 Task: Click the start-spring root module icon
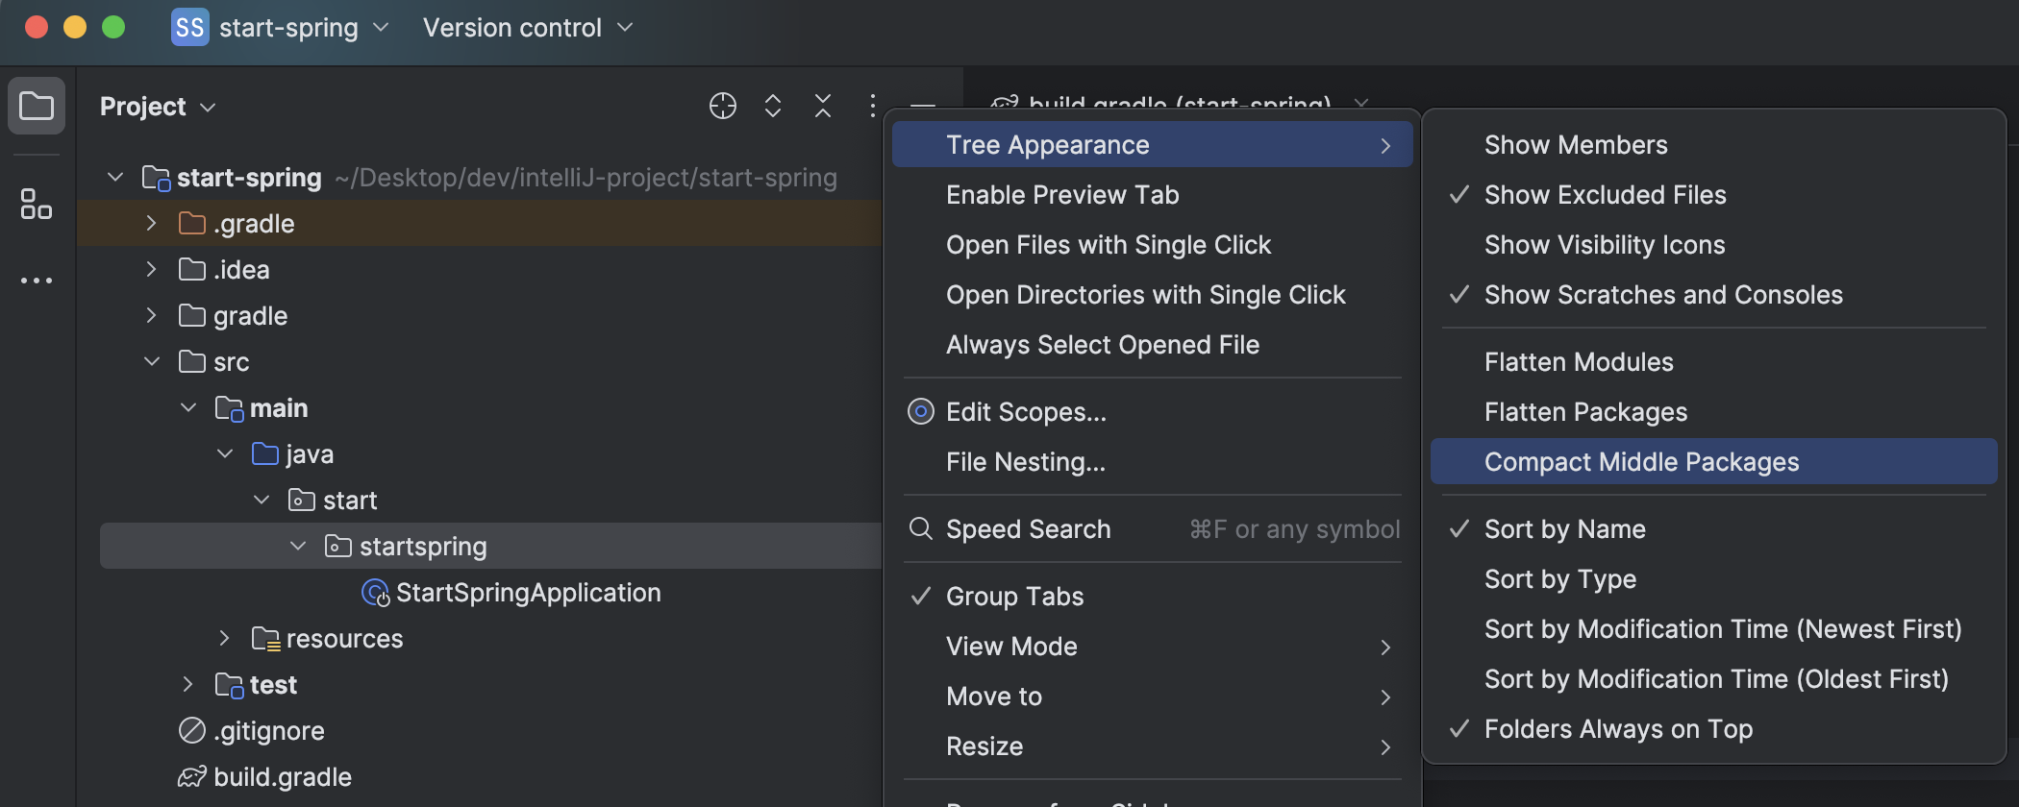[156, 178]
